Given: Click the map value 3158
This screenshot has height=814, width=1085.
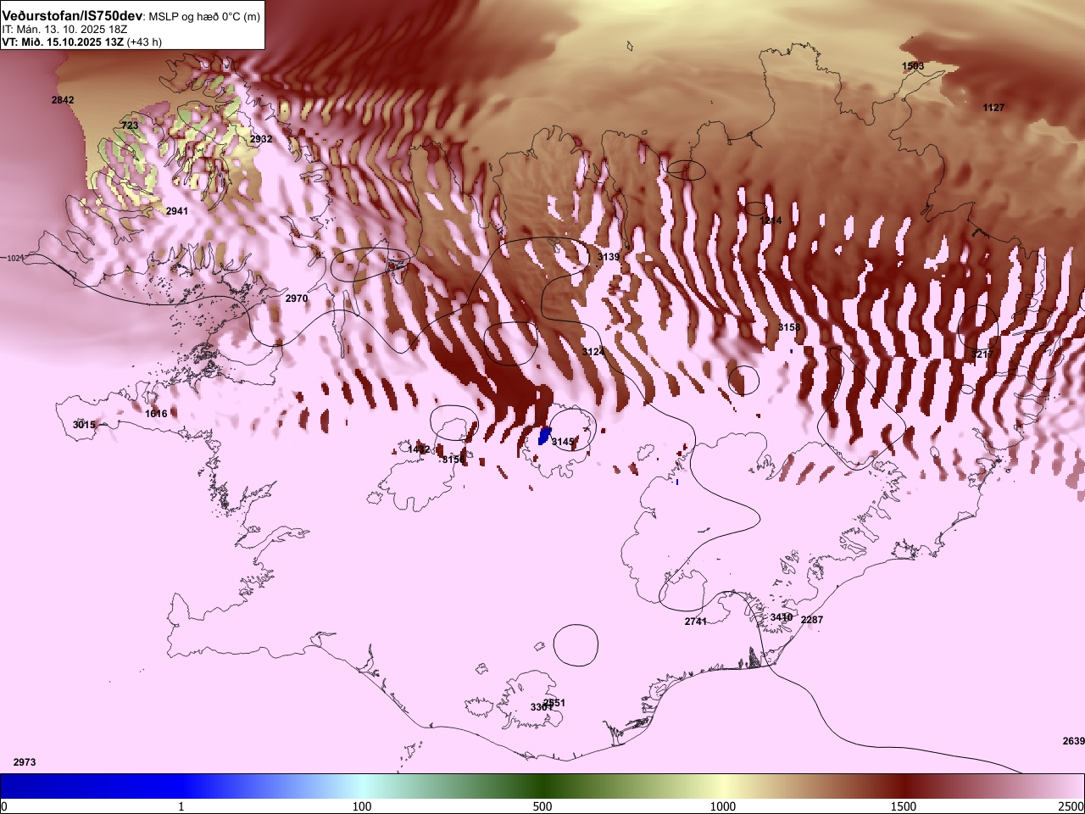Looking at the screenshot, I should pos(789,327).
